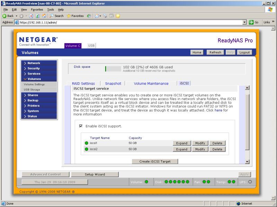Image resolution: width=277 pixels, height=207 pixels.
Task: Open the Forward button history dropdown
Action: [x=26, y=16]
